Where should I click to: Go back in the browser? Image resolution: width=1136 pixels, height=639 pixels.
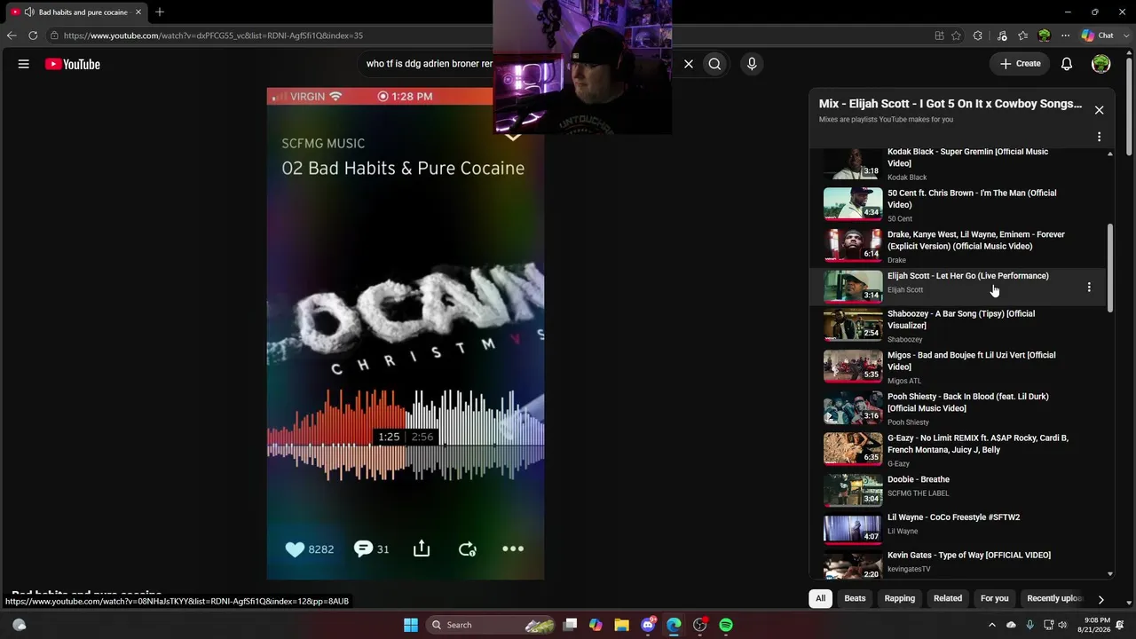tap(12, 35)
